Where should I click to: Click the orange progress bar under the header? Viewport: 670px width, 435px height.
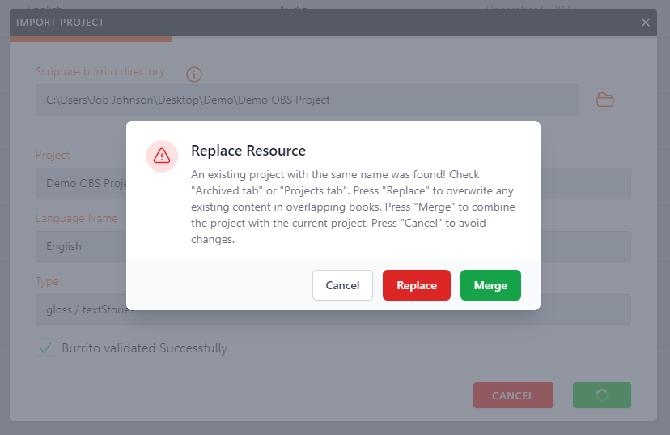91,38
